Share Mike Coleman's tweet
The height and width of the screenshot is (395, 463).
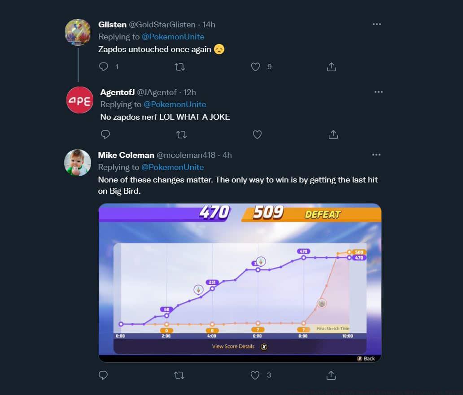point(331,375)
